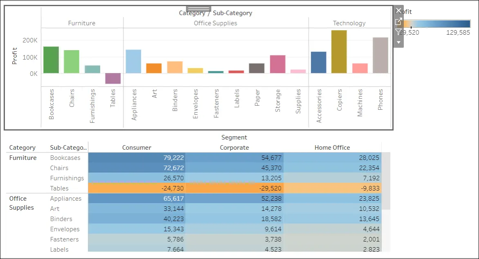The width and height of the screenshot is (479, 259).
Task: Click the Appliances Corporate cell 52,238
Action: pos(234,198)
